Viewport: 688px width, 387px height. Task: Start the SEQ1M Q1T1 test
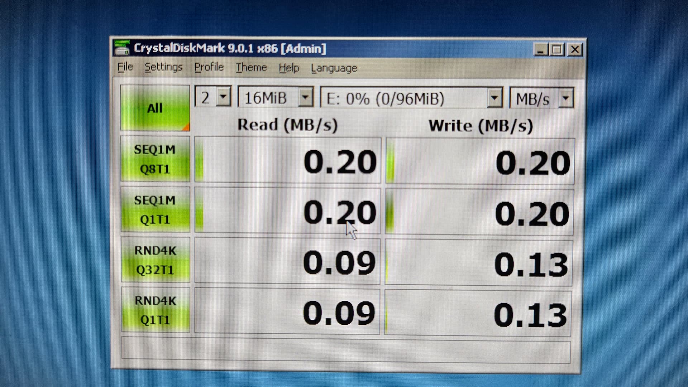click(x=155, y=209)
